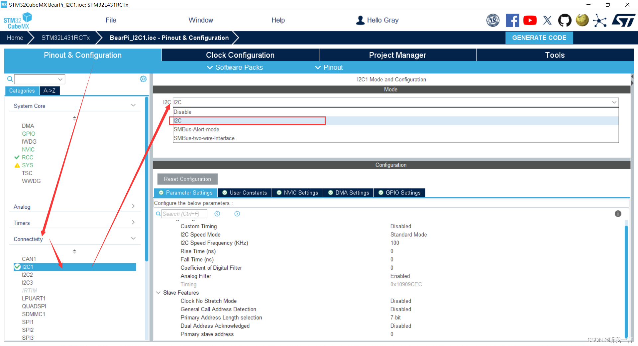The image size is (638, 346).
Task: Open the User Constants tab
Action: pyautogui.click(x=245, y=193)
